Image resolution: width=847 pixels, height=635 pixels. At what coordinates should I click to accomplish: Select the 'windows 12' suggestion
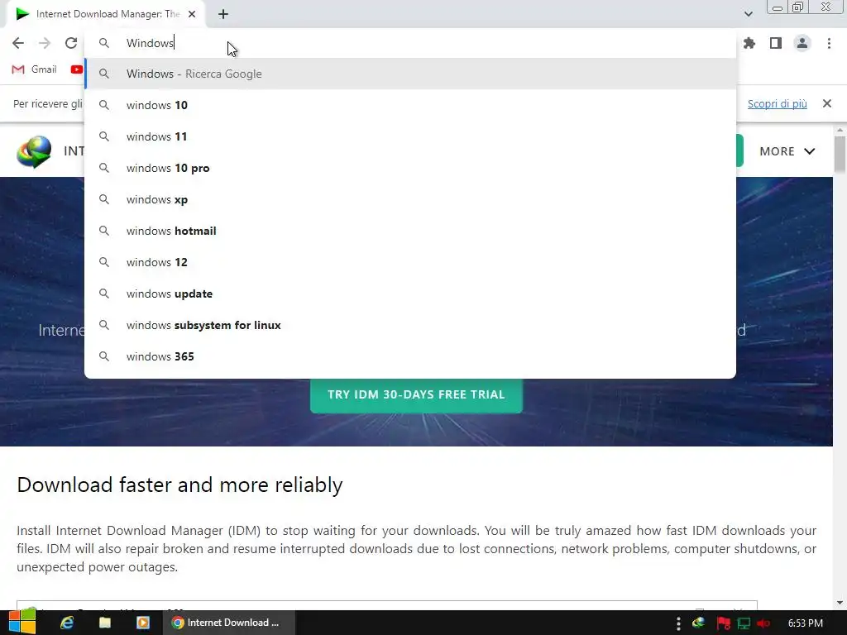click(410, 262)
